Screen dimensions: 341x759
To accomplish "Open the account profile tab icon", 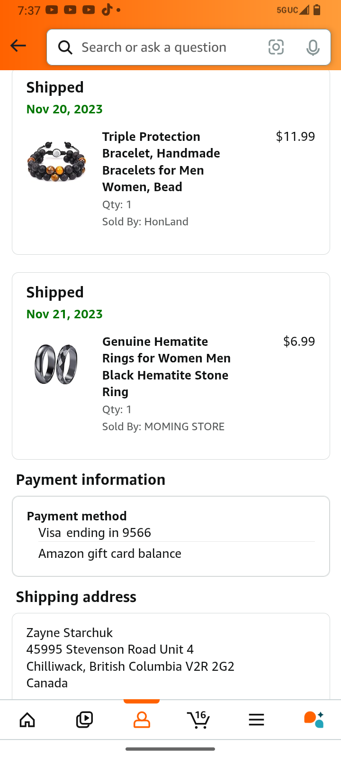I will [x=142, y=720].
